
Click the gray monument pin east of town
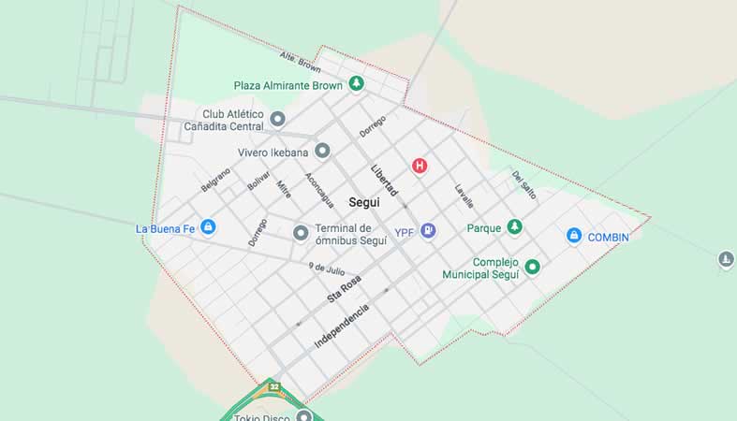click(x=726, y=259)
